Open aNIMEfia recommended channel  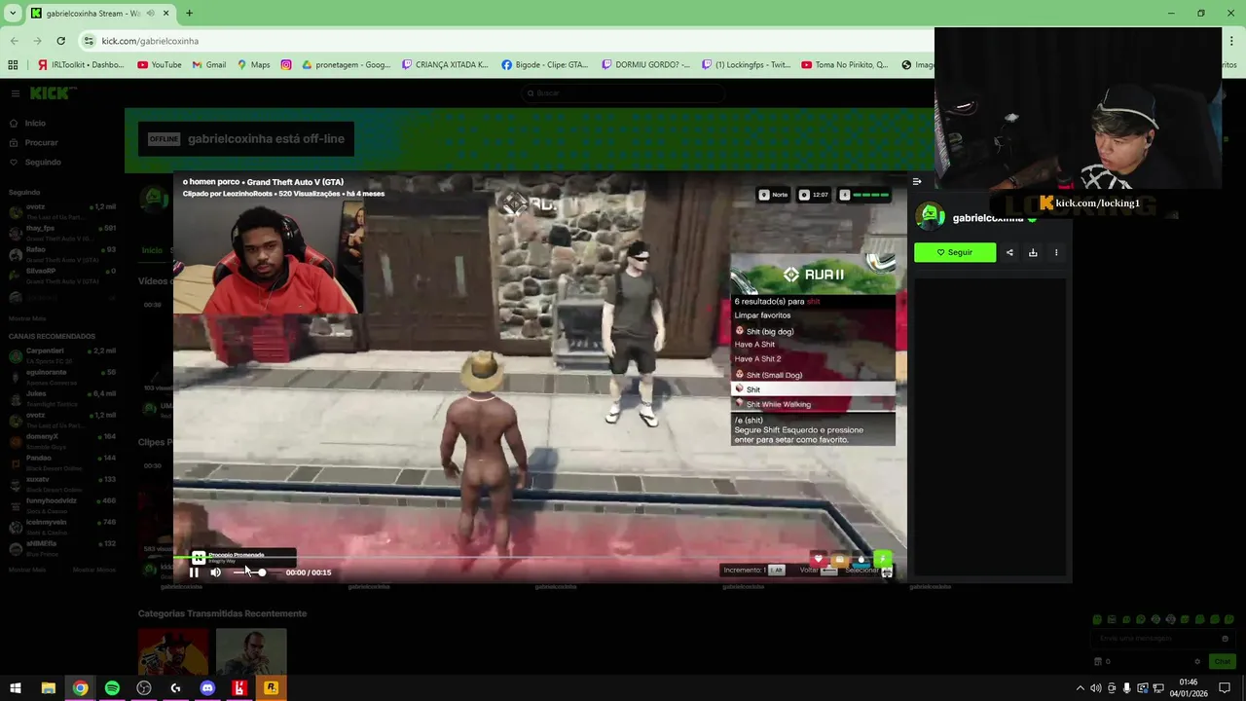[62, 548]
